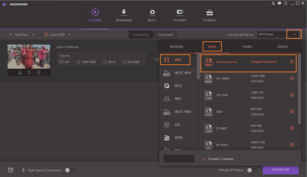This screenshot has height=177, width=307.
Task: Toggle Merge All Videos switch
Action: click(x=252, y=170)
